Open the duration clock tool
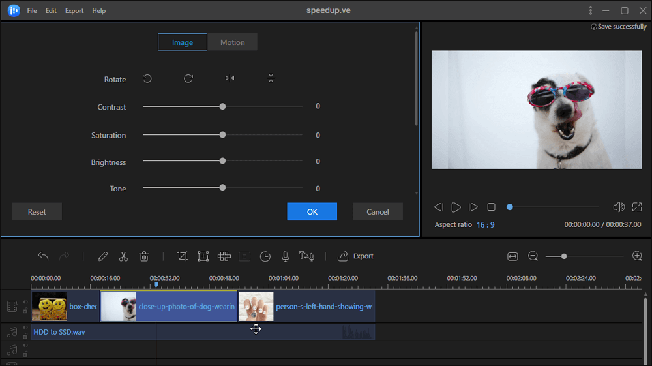This screenshot has width=652, height=366. (265, 256)
